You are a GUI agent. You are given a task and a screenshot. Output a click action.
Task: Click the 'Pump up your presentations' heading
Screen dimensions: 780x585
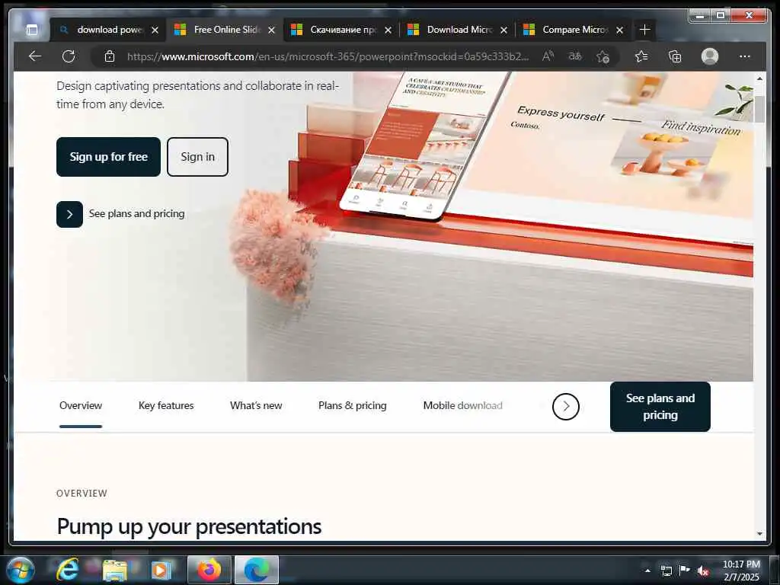click(x=189, y=526)
